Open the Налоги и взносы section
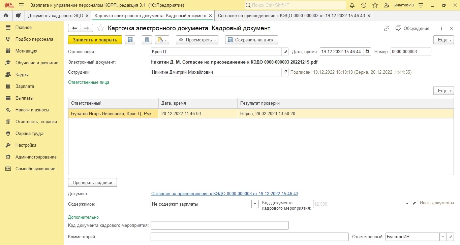 (32, 110)
